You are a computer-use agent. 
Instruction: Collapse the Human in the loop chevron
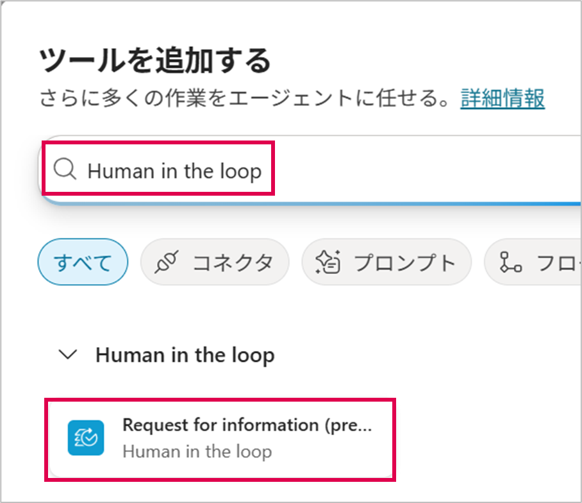[68, 354]
